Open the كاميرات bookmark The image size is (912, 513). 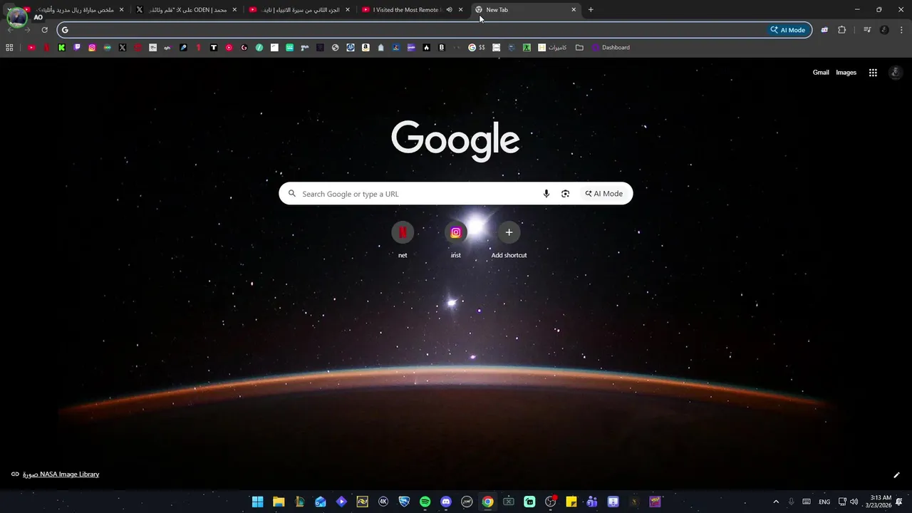tap(553, 48)
